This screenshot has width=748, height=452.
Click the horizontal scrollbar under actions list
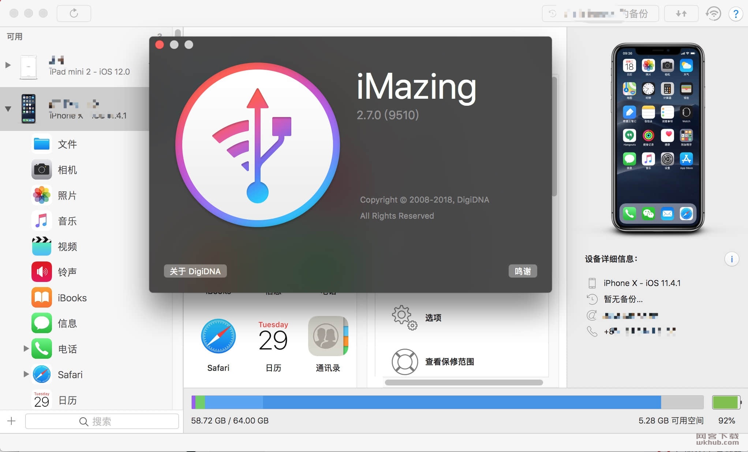(464, 383)
